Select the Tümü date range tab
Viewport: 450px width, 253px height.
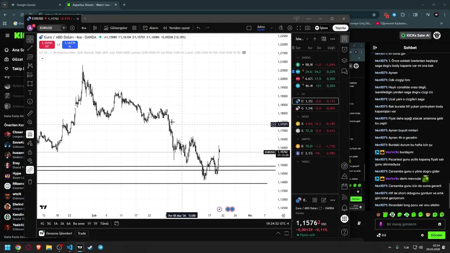pos(104,223)
